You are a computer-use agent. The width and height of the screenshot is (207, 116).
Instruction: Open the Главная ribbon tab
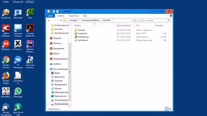point(60,16)
